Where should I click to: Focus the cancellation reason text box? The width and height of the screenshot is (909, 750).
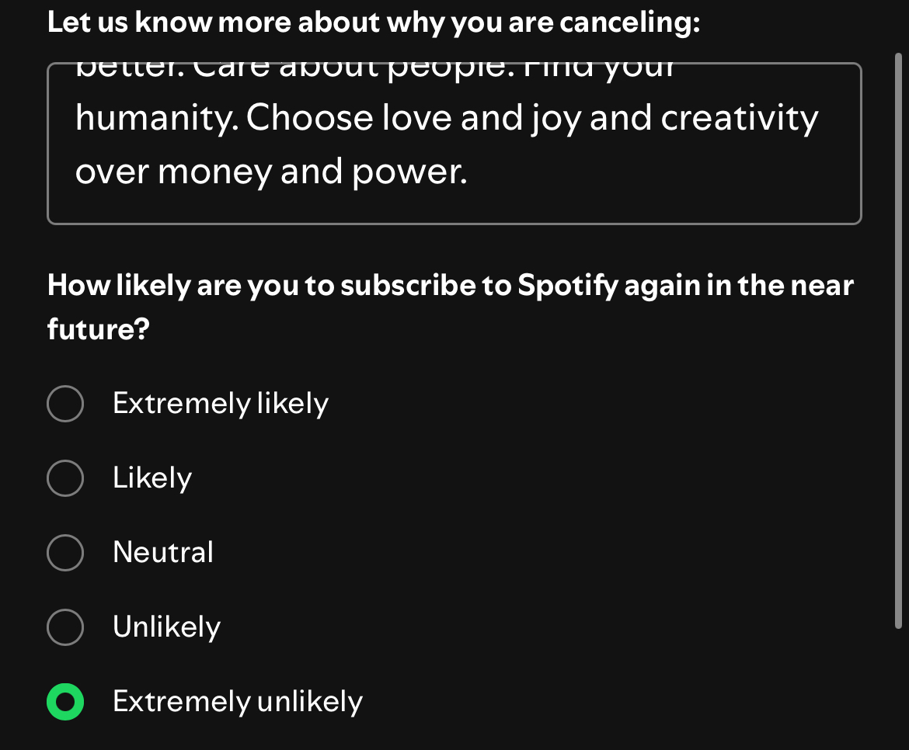(x=454, y=144)
